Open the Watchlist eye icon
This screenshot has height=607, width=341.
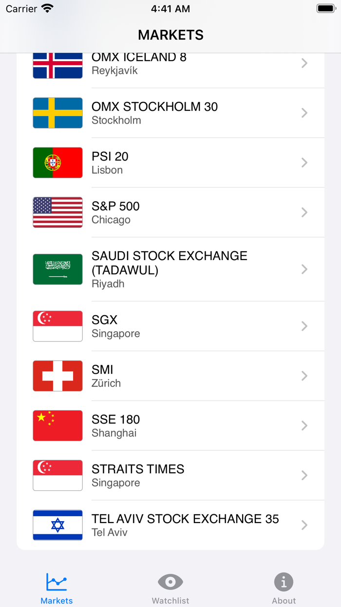[170, 581]
